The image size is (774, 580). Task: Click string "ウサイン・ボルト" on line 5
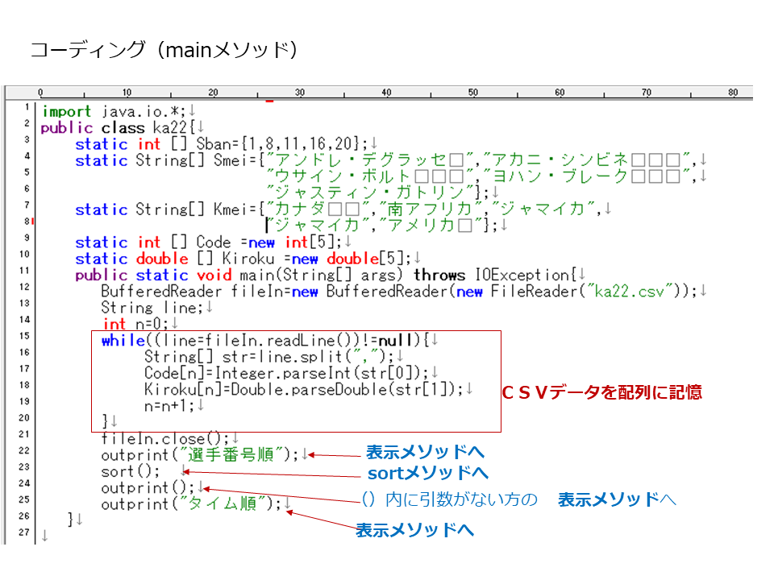[x=368, y=176]
